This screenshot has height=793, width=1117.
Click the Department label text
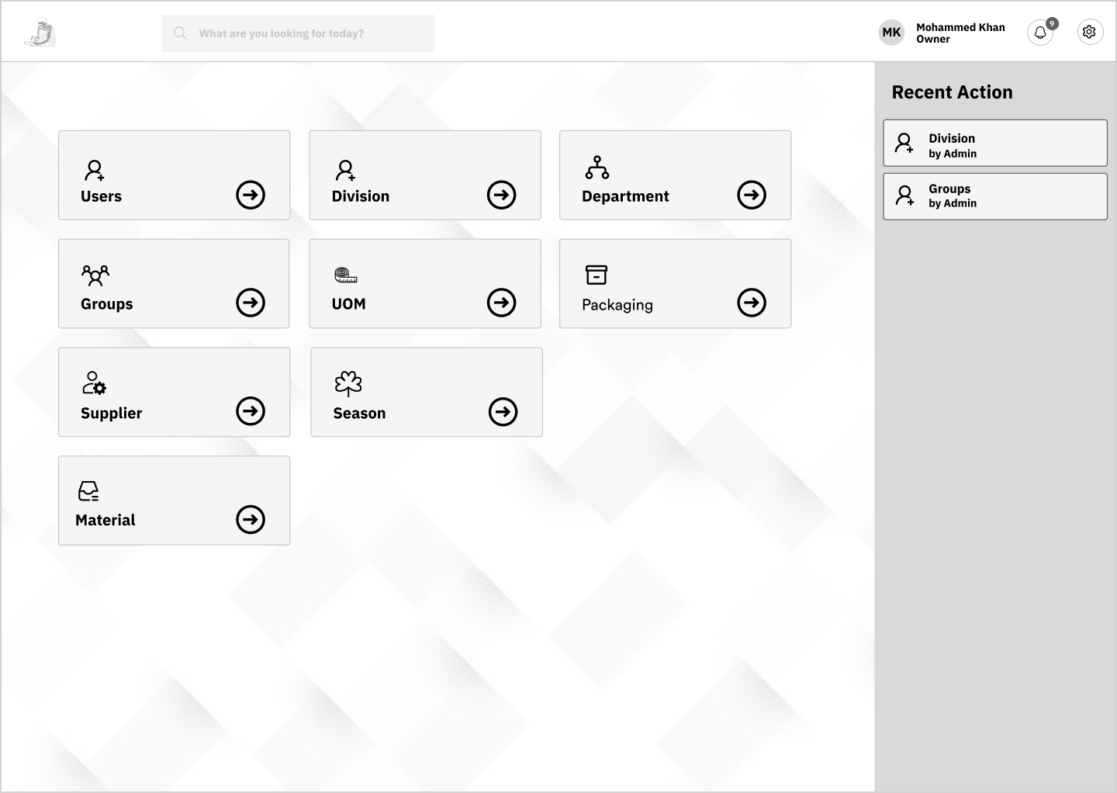tap(625, 197)
